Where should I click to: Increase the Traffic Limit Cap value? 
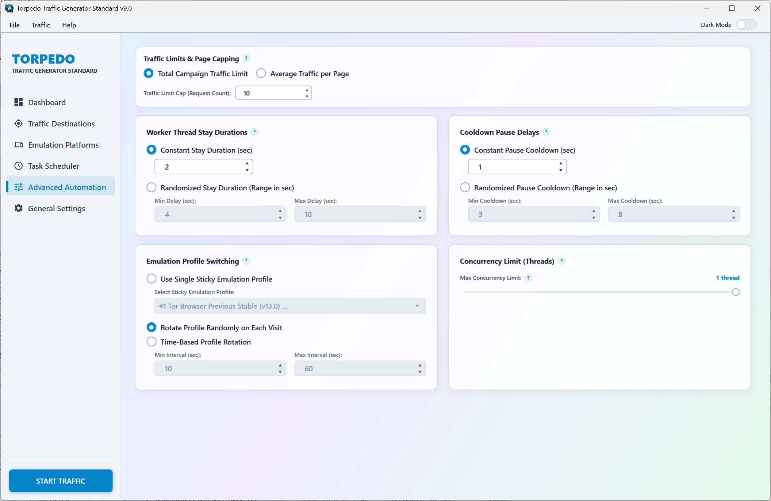307,90
